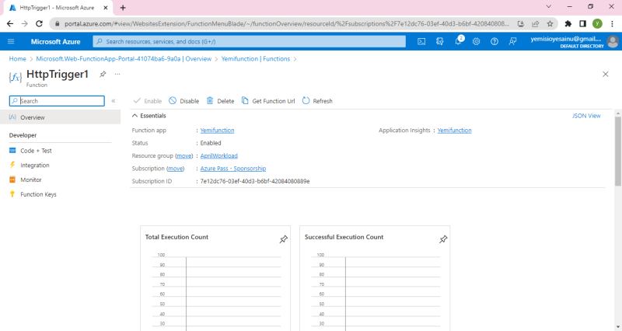Open the browser Extensions puzzle icon
Image resolution: width=622 pixels, height=331 pixels.
pos(568,24)
